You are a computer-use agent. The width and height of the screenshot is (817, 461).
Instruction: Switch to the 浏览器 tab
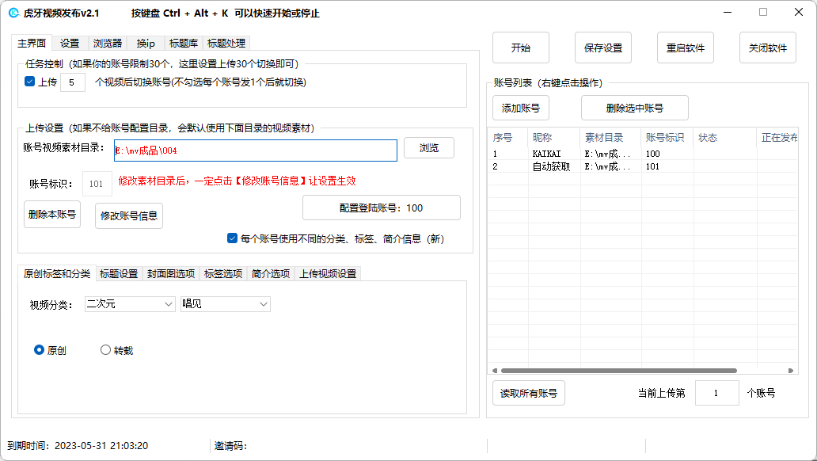tap(107, 43)
